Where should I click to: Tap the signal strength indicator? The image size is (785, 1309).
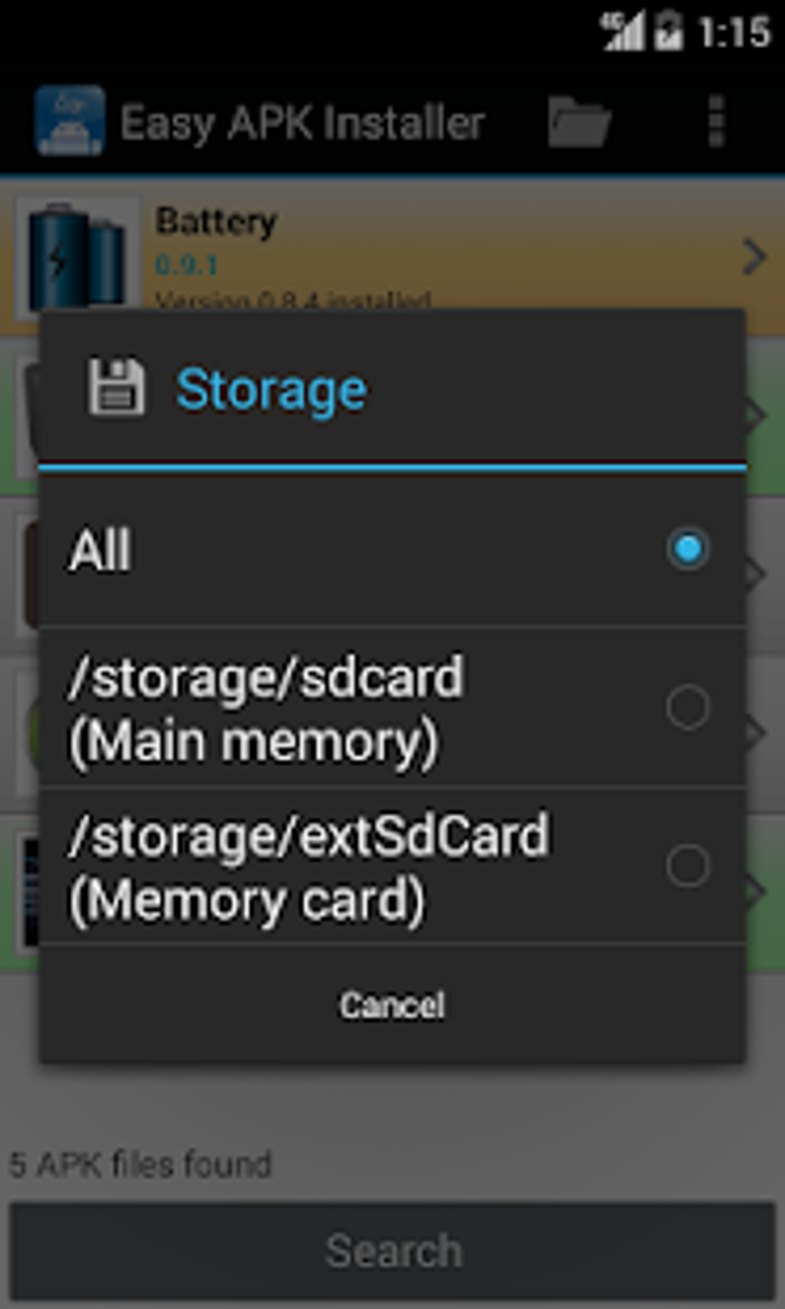click(623, 32)
